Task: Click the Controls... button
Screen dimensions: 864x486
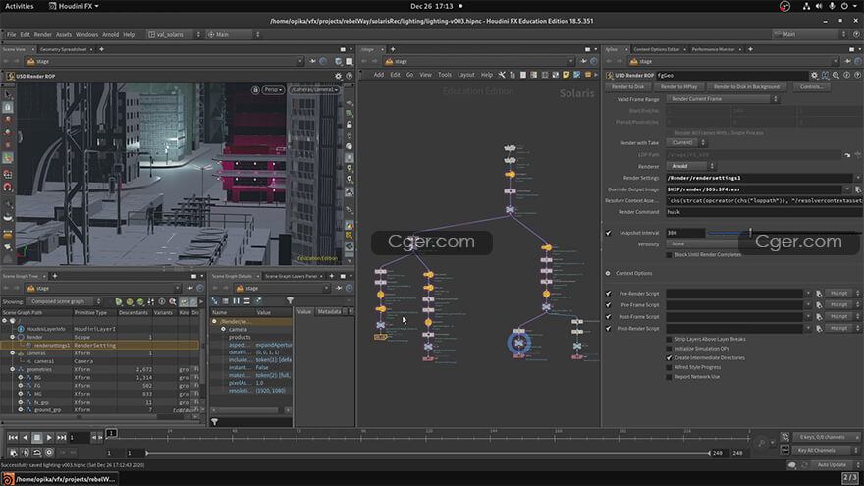Action: point(811,87)
